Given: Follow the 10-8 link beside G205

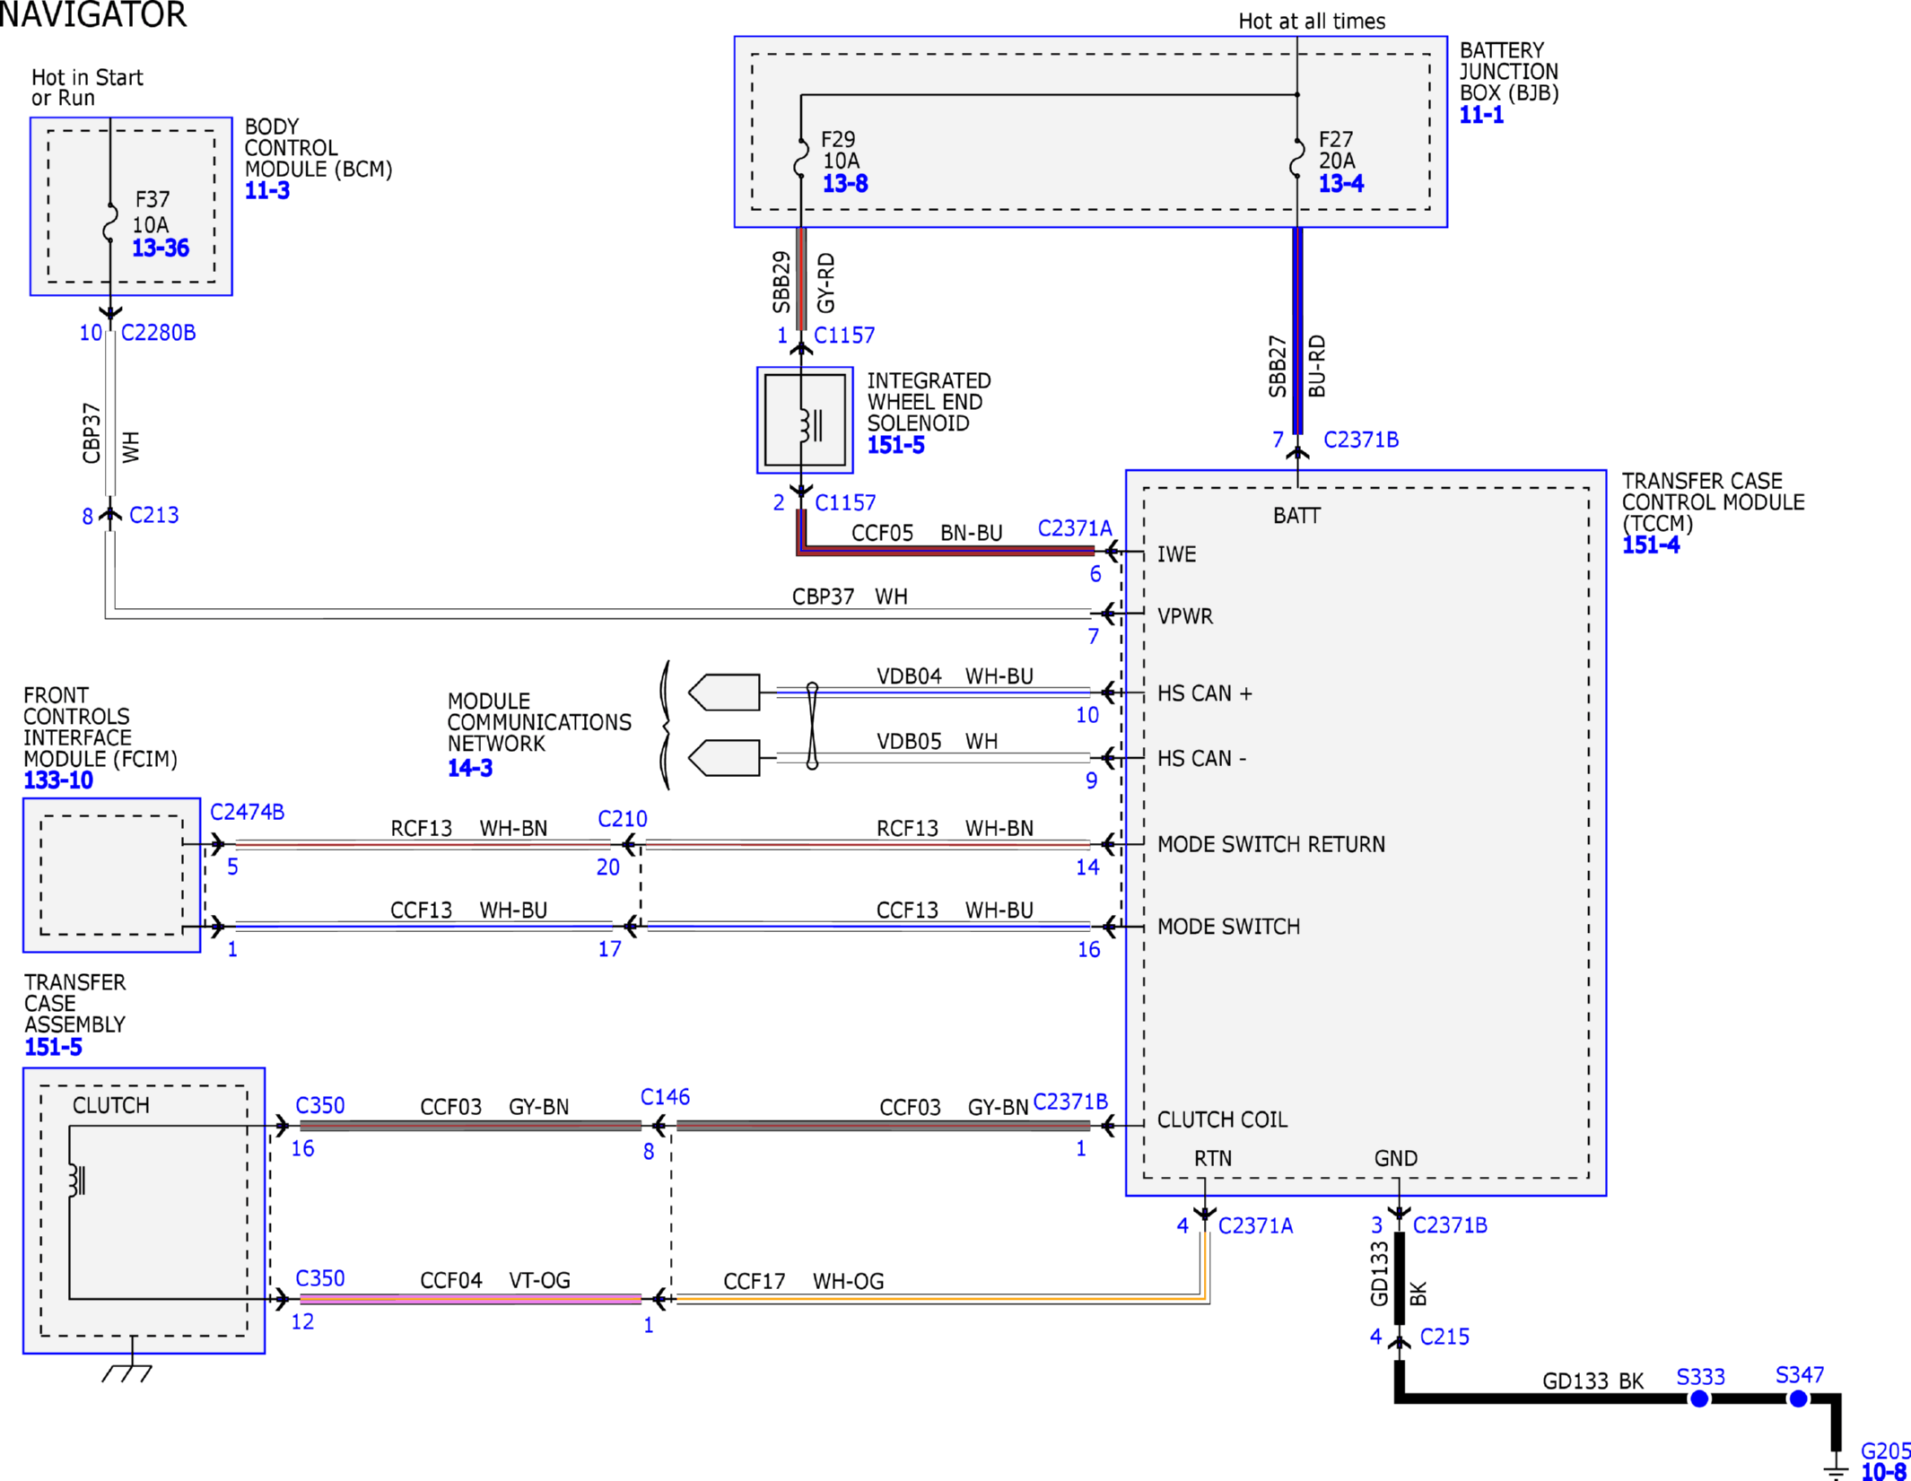Looking at the screenshot, I should 1884,1471.
